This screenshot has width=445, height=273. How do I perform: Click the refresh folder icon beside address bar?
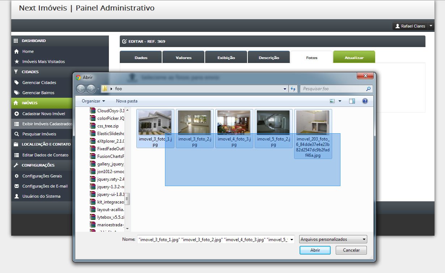click(293, 89)
